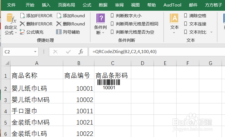Select the barcode image in cell C2

109,84
